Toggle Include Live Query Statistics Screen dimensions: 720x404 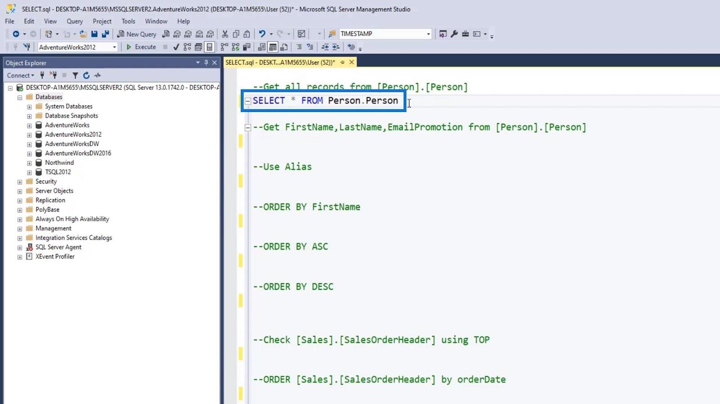pos(235,47)
